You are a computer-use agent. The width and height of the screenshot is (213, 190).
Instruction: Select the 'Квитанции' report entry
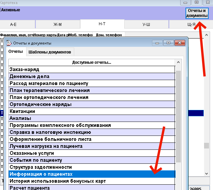[91, 111]
